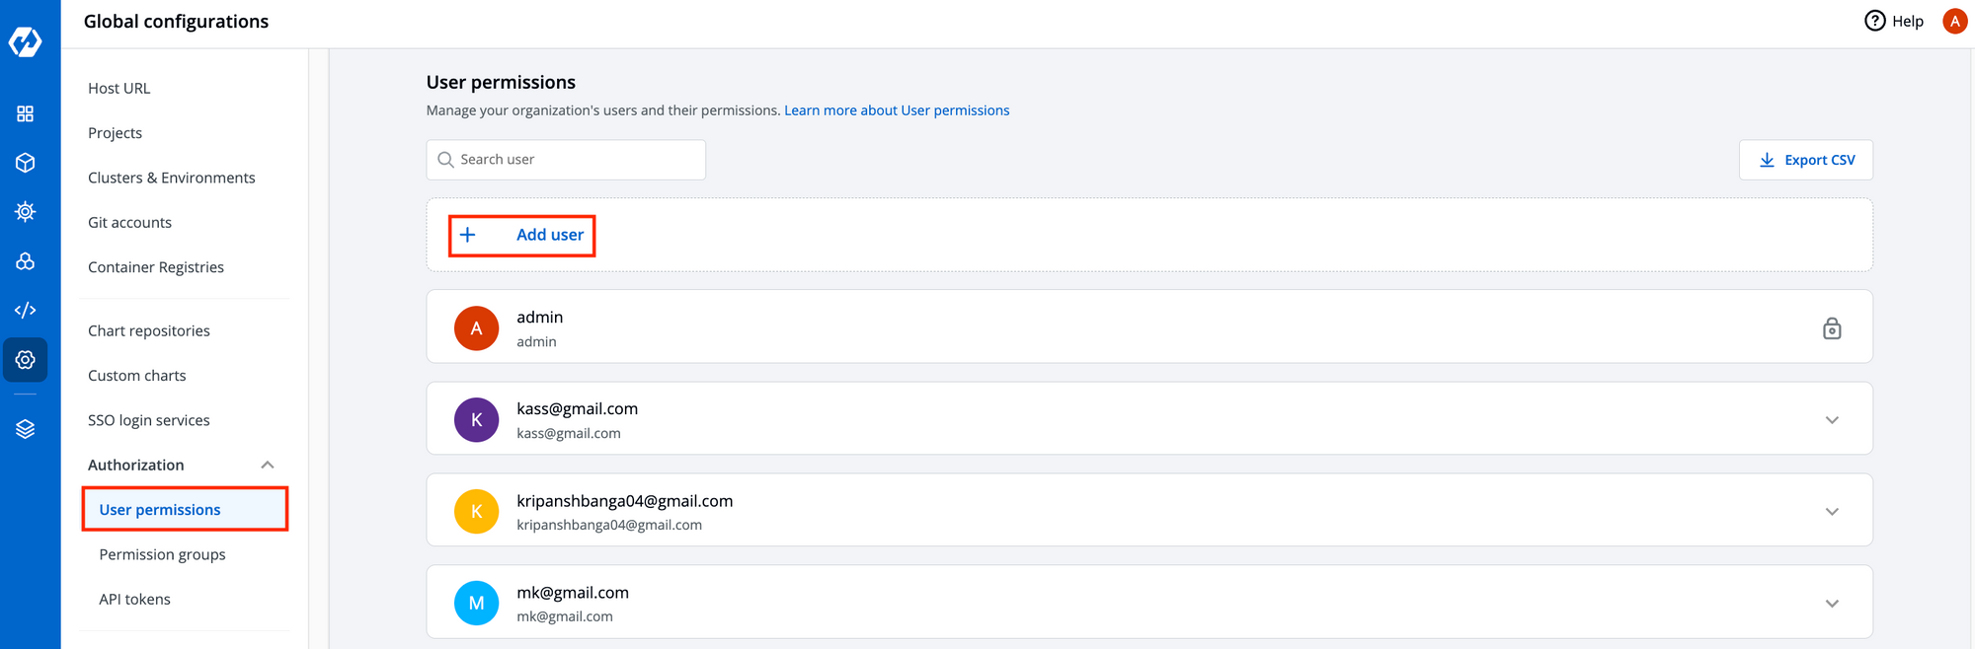Click the Help text link
The width and height of the screenshot is (1975, 649).
[1908, 21]
